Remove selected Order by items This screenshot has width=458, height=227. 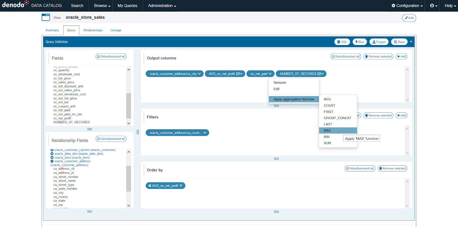click(392, 168)
